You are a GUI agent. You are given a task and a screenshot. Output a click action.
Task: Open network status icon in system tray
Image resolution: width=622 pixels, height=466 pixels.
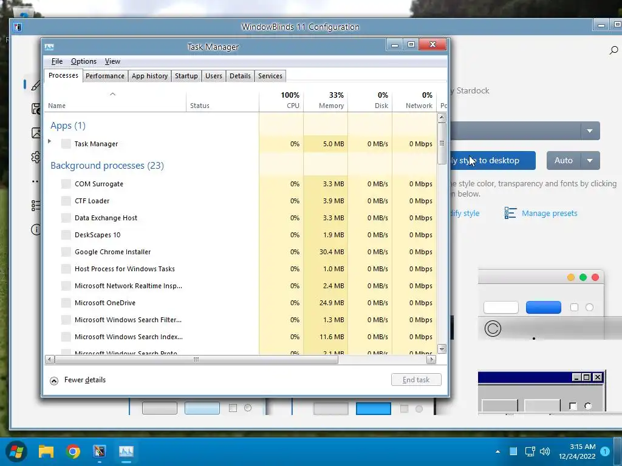530,451
